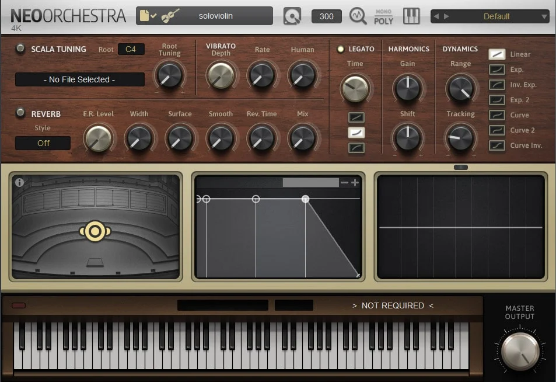
Task: Toggle the Legato LED switch
Action: coord(341,49)
